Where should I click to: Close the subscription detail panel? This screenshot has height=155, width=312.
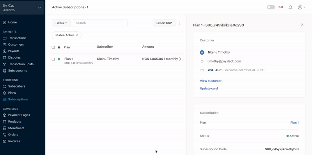[302, 25]
